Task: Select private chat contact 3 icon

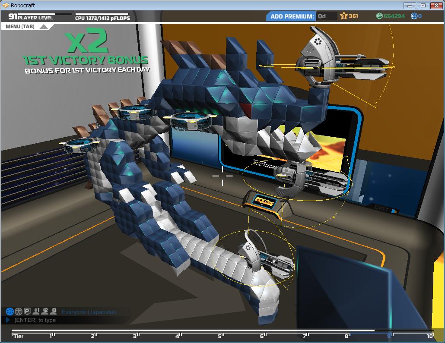Action: point(53,311)
